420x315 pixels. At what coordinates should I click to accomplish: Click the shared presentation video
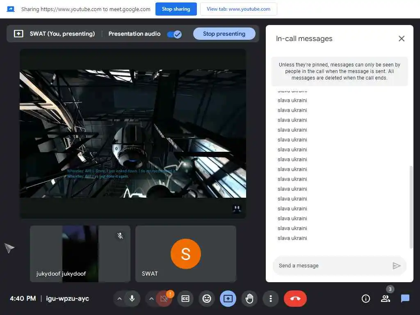click(133, 134)
